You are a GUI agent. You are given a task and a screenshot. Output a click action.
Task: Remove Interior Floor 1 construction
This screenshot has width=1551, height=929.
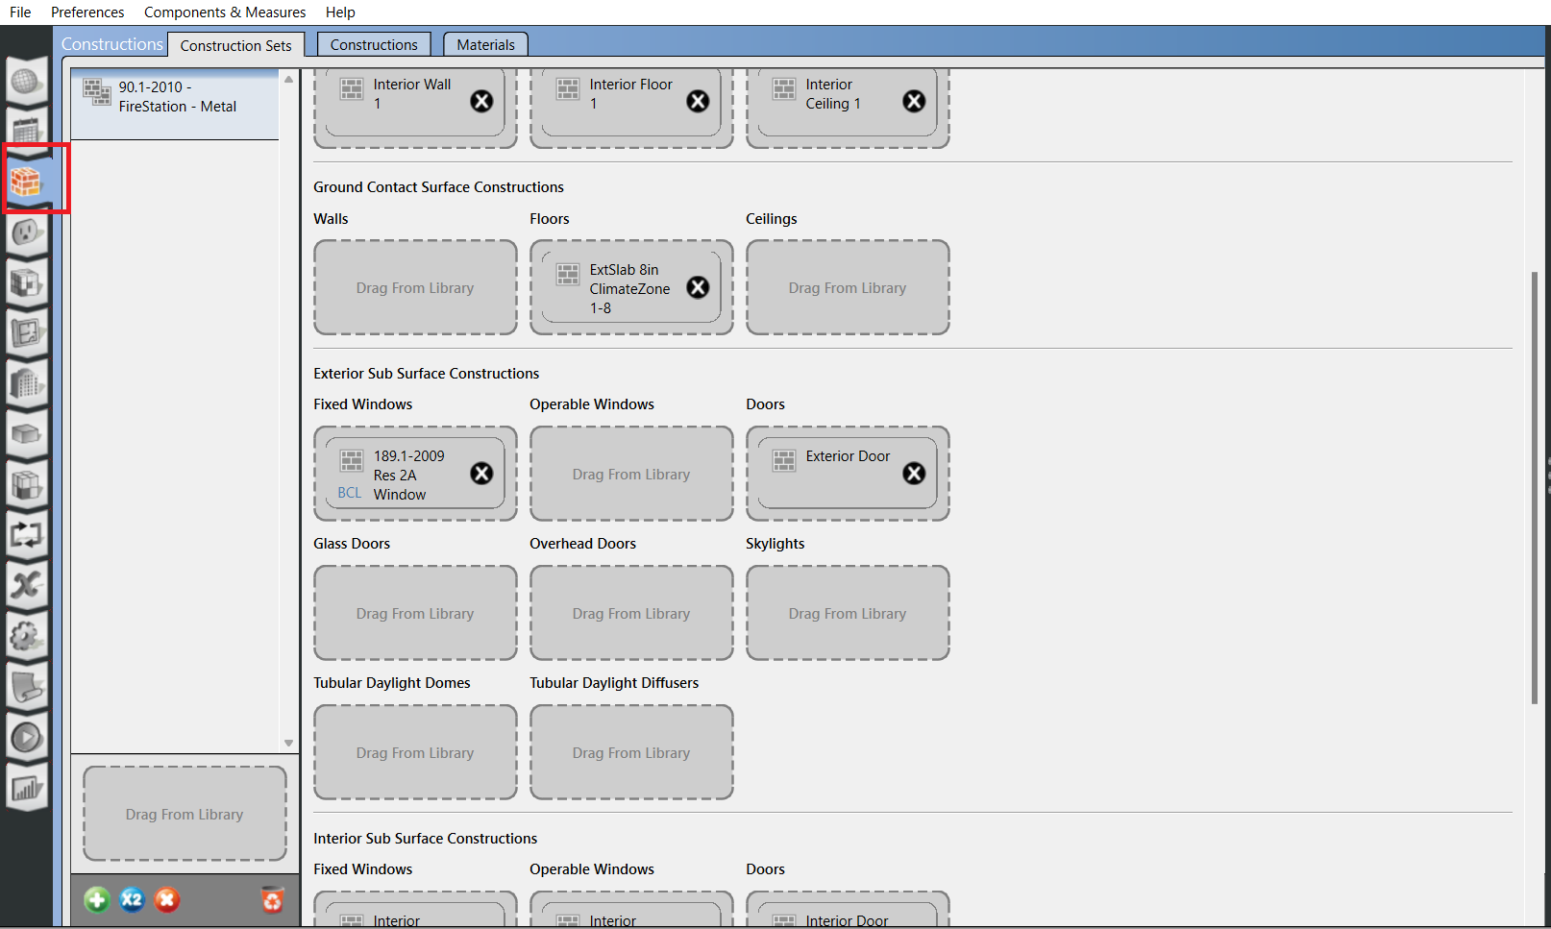click(698, 101)
